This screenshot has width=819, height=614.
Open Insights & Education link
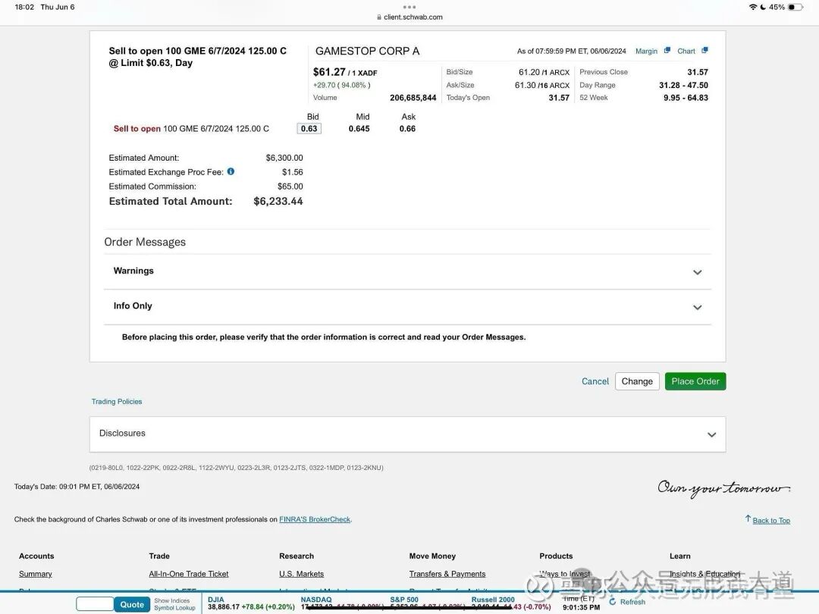(x=704, y=574)
